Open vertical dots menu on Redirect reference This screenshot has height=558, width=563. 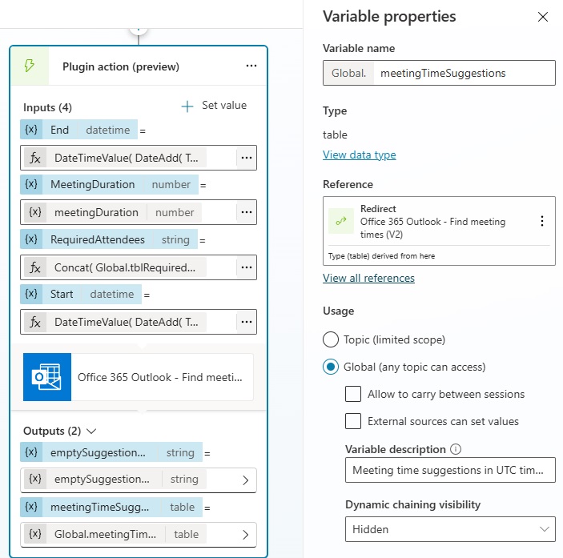click(542, 221)
